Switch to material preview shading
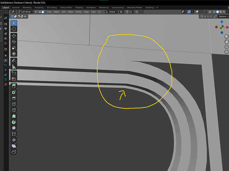Screen dimensions: 229x171 221,12
